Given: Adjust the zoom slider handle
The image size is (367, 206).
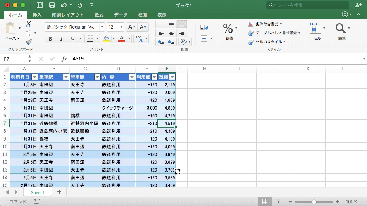Looking at the screenshot, I should [x=314, y=202].
